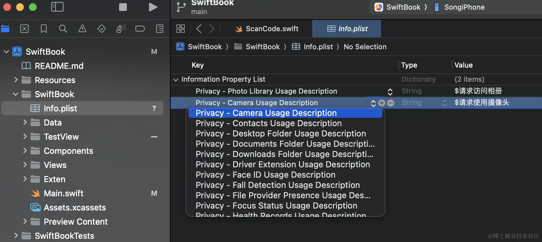
Task: Expand the TestView folder
Action: click(25, 136)
